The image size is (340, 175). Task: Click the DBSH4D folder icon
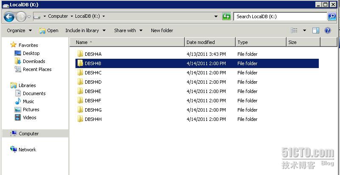tap(80, 82)
